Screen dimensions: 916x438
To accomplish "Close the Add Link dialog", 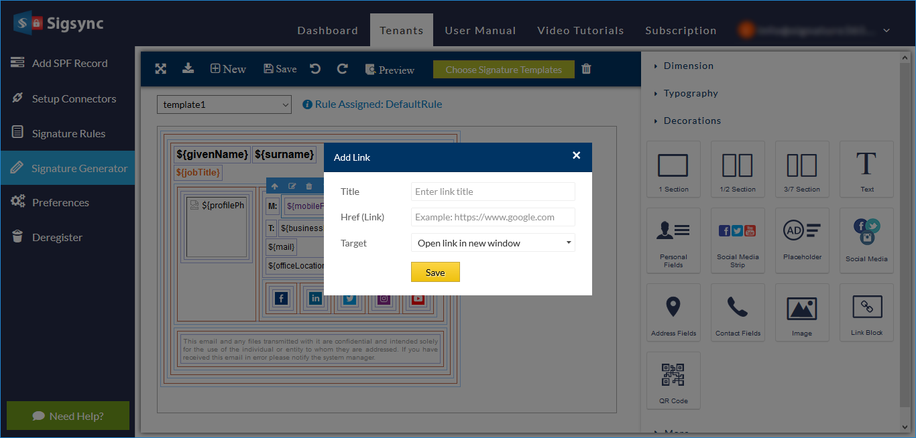I will point(576,155).
